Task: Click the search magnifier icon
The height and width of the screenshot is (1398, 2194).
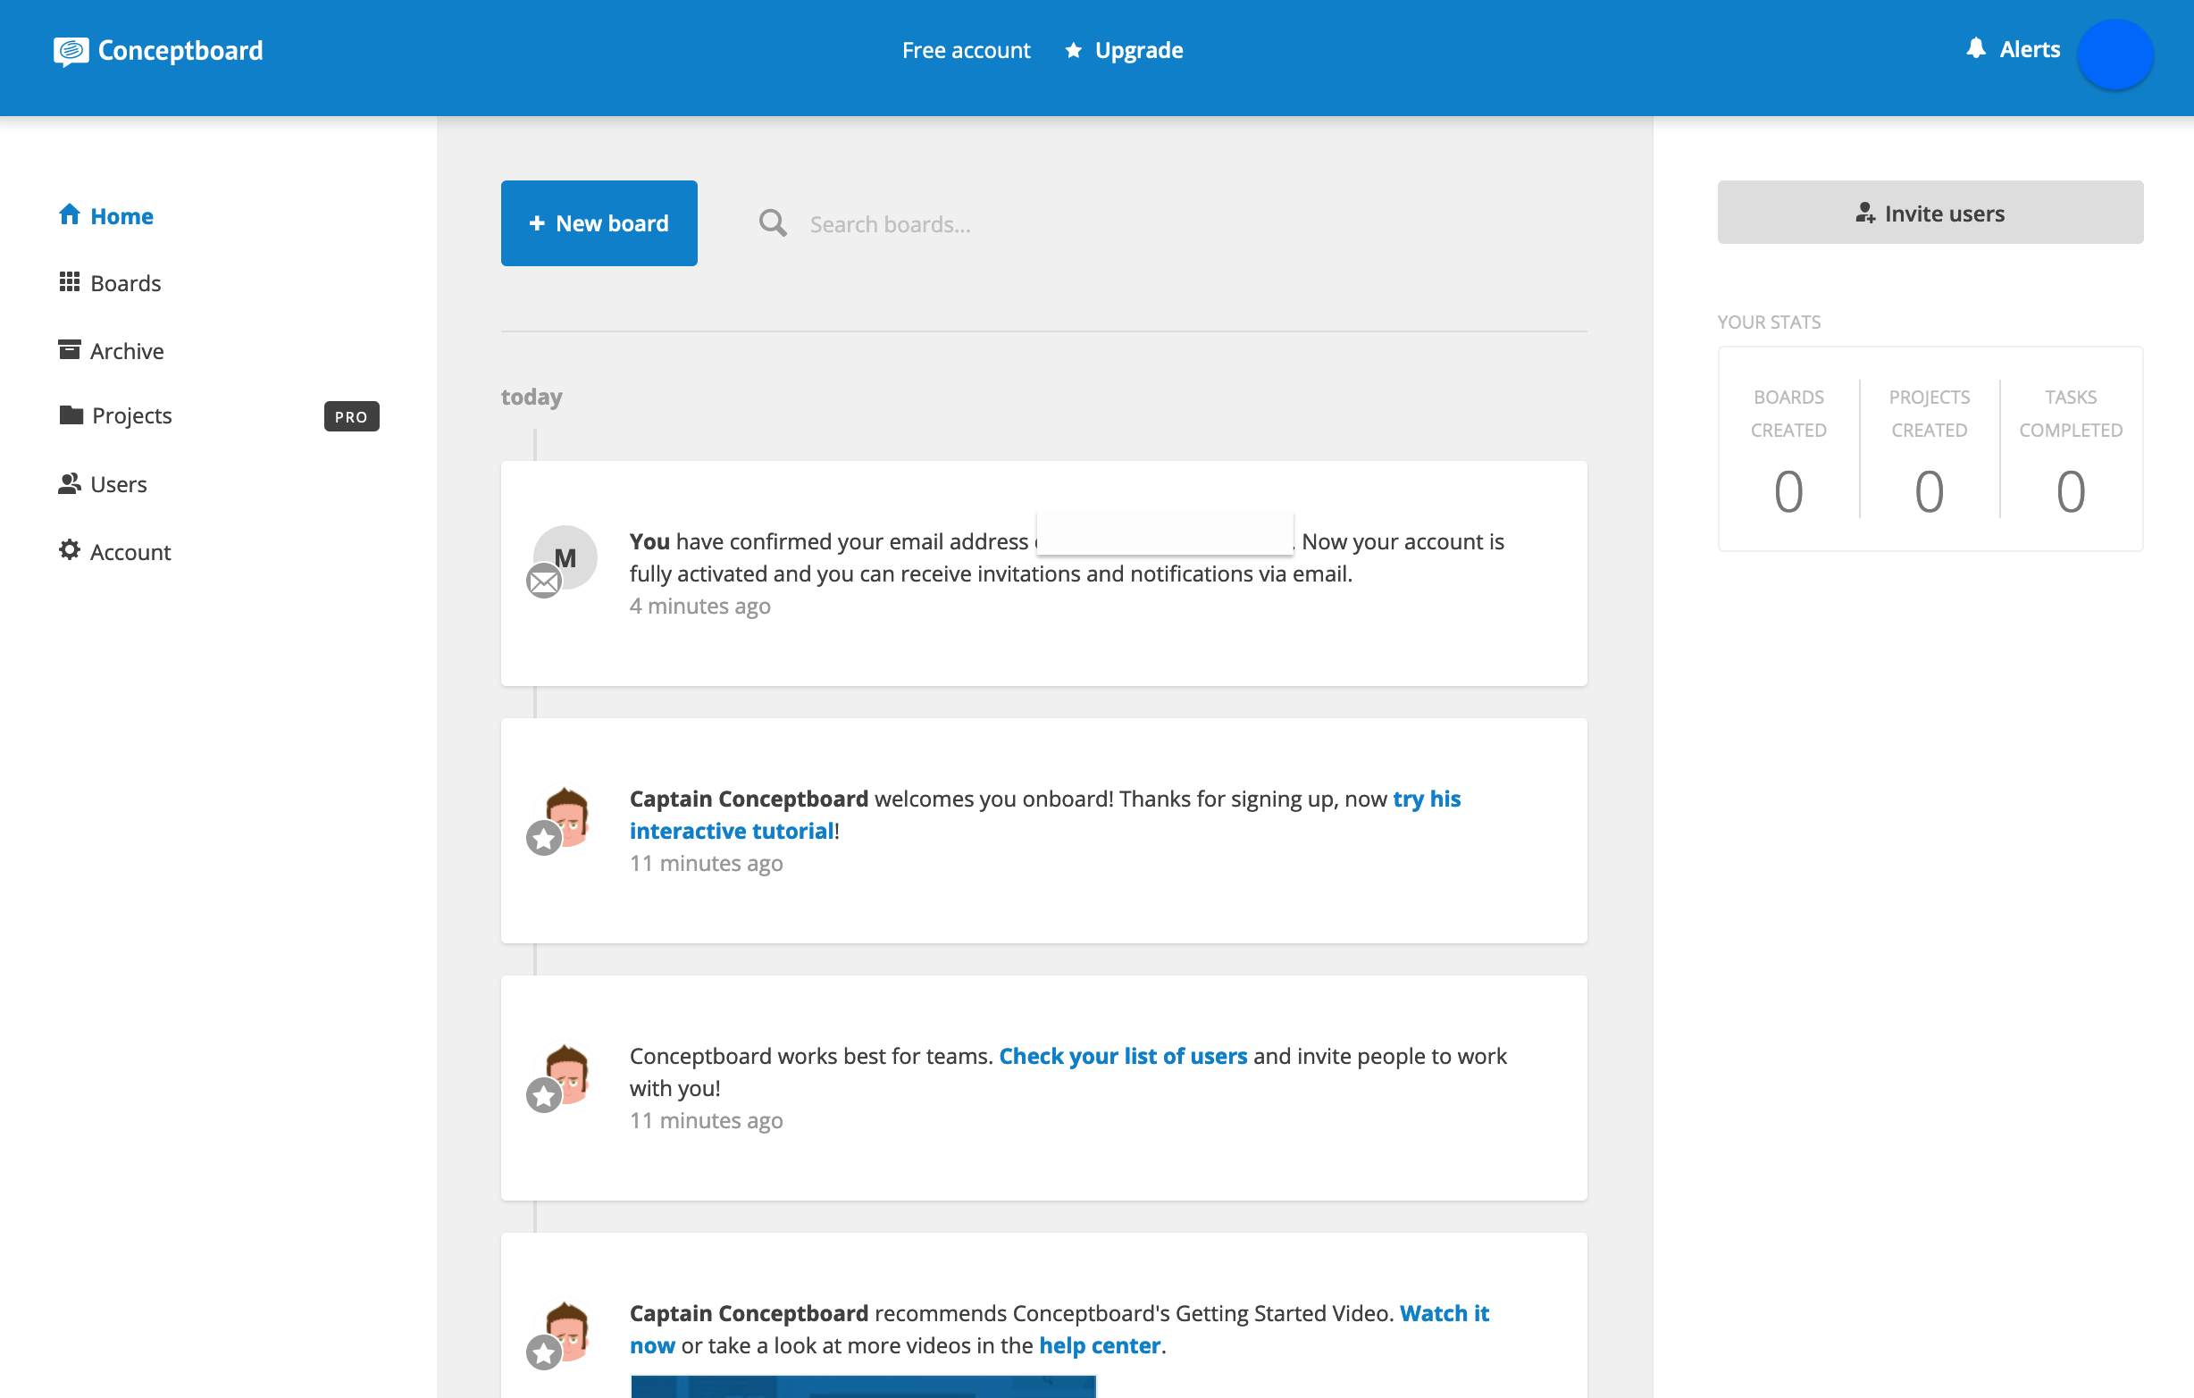Action: (x=772, y=222)
